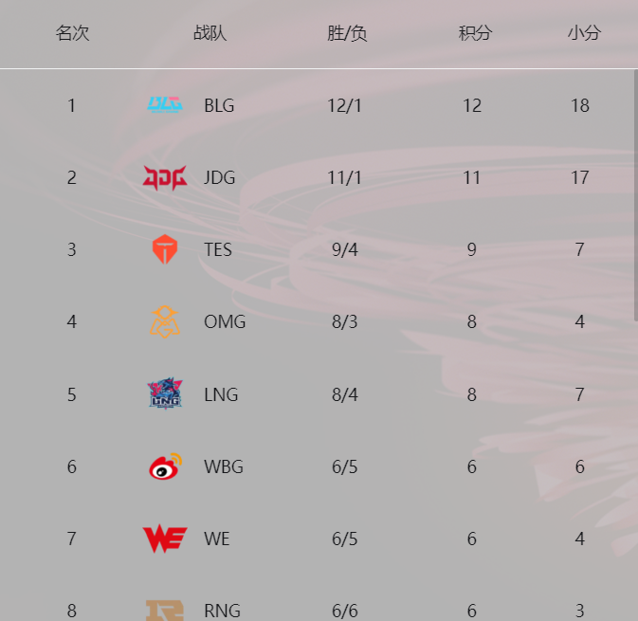The height and width of the screenshot is (621, 638).
Task: Select the 战队 column header
Action: pos(210,33)
